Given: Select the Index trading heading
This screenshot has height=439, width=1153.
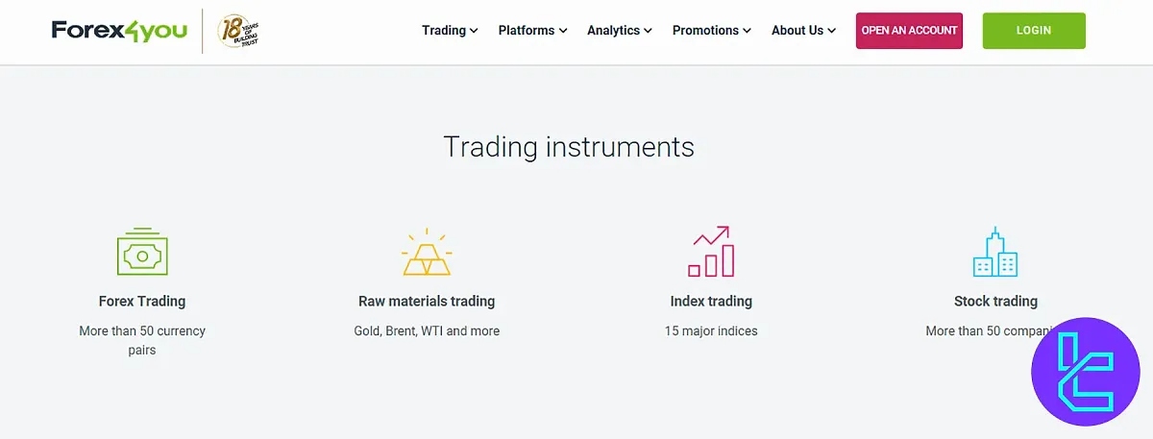Looking at the screenshot, I should [x=711, y=302].
